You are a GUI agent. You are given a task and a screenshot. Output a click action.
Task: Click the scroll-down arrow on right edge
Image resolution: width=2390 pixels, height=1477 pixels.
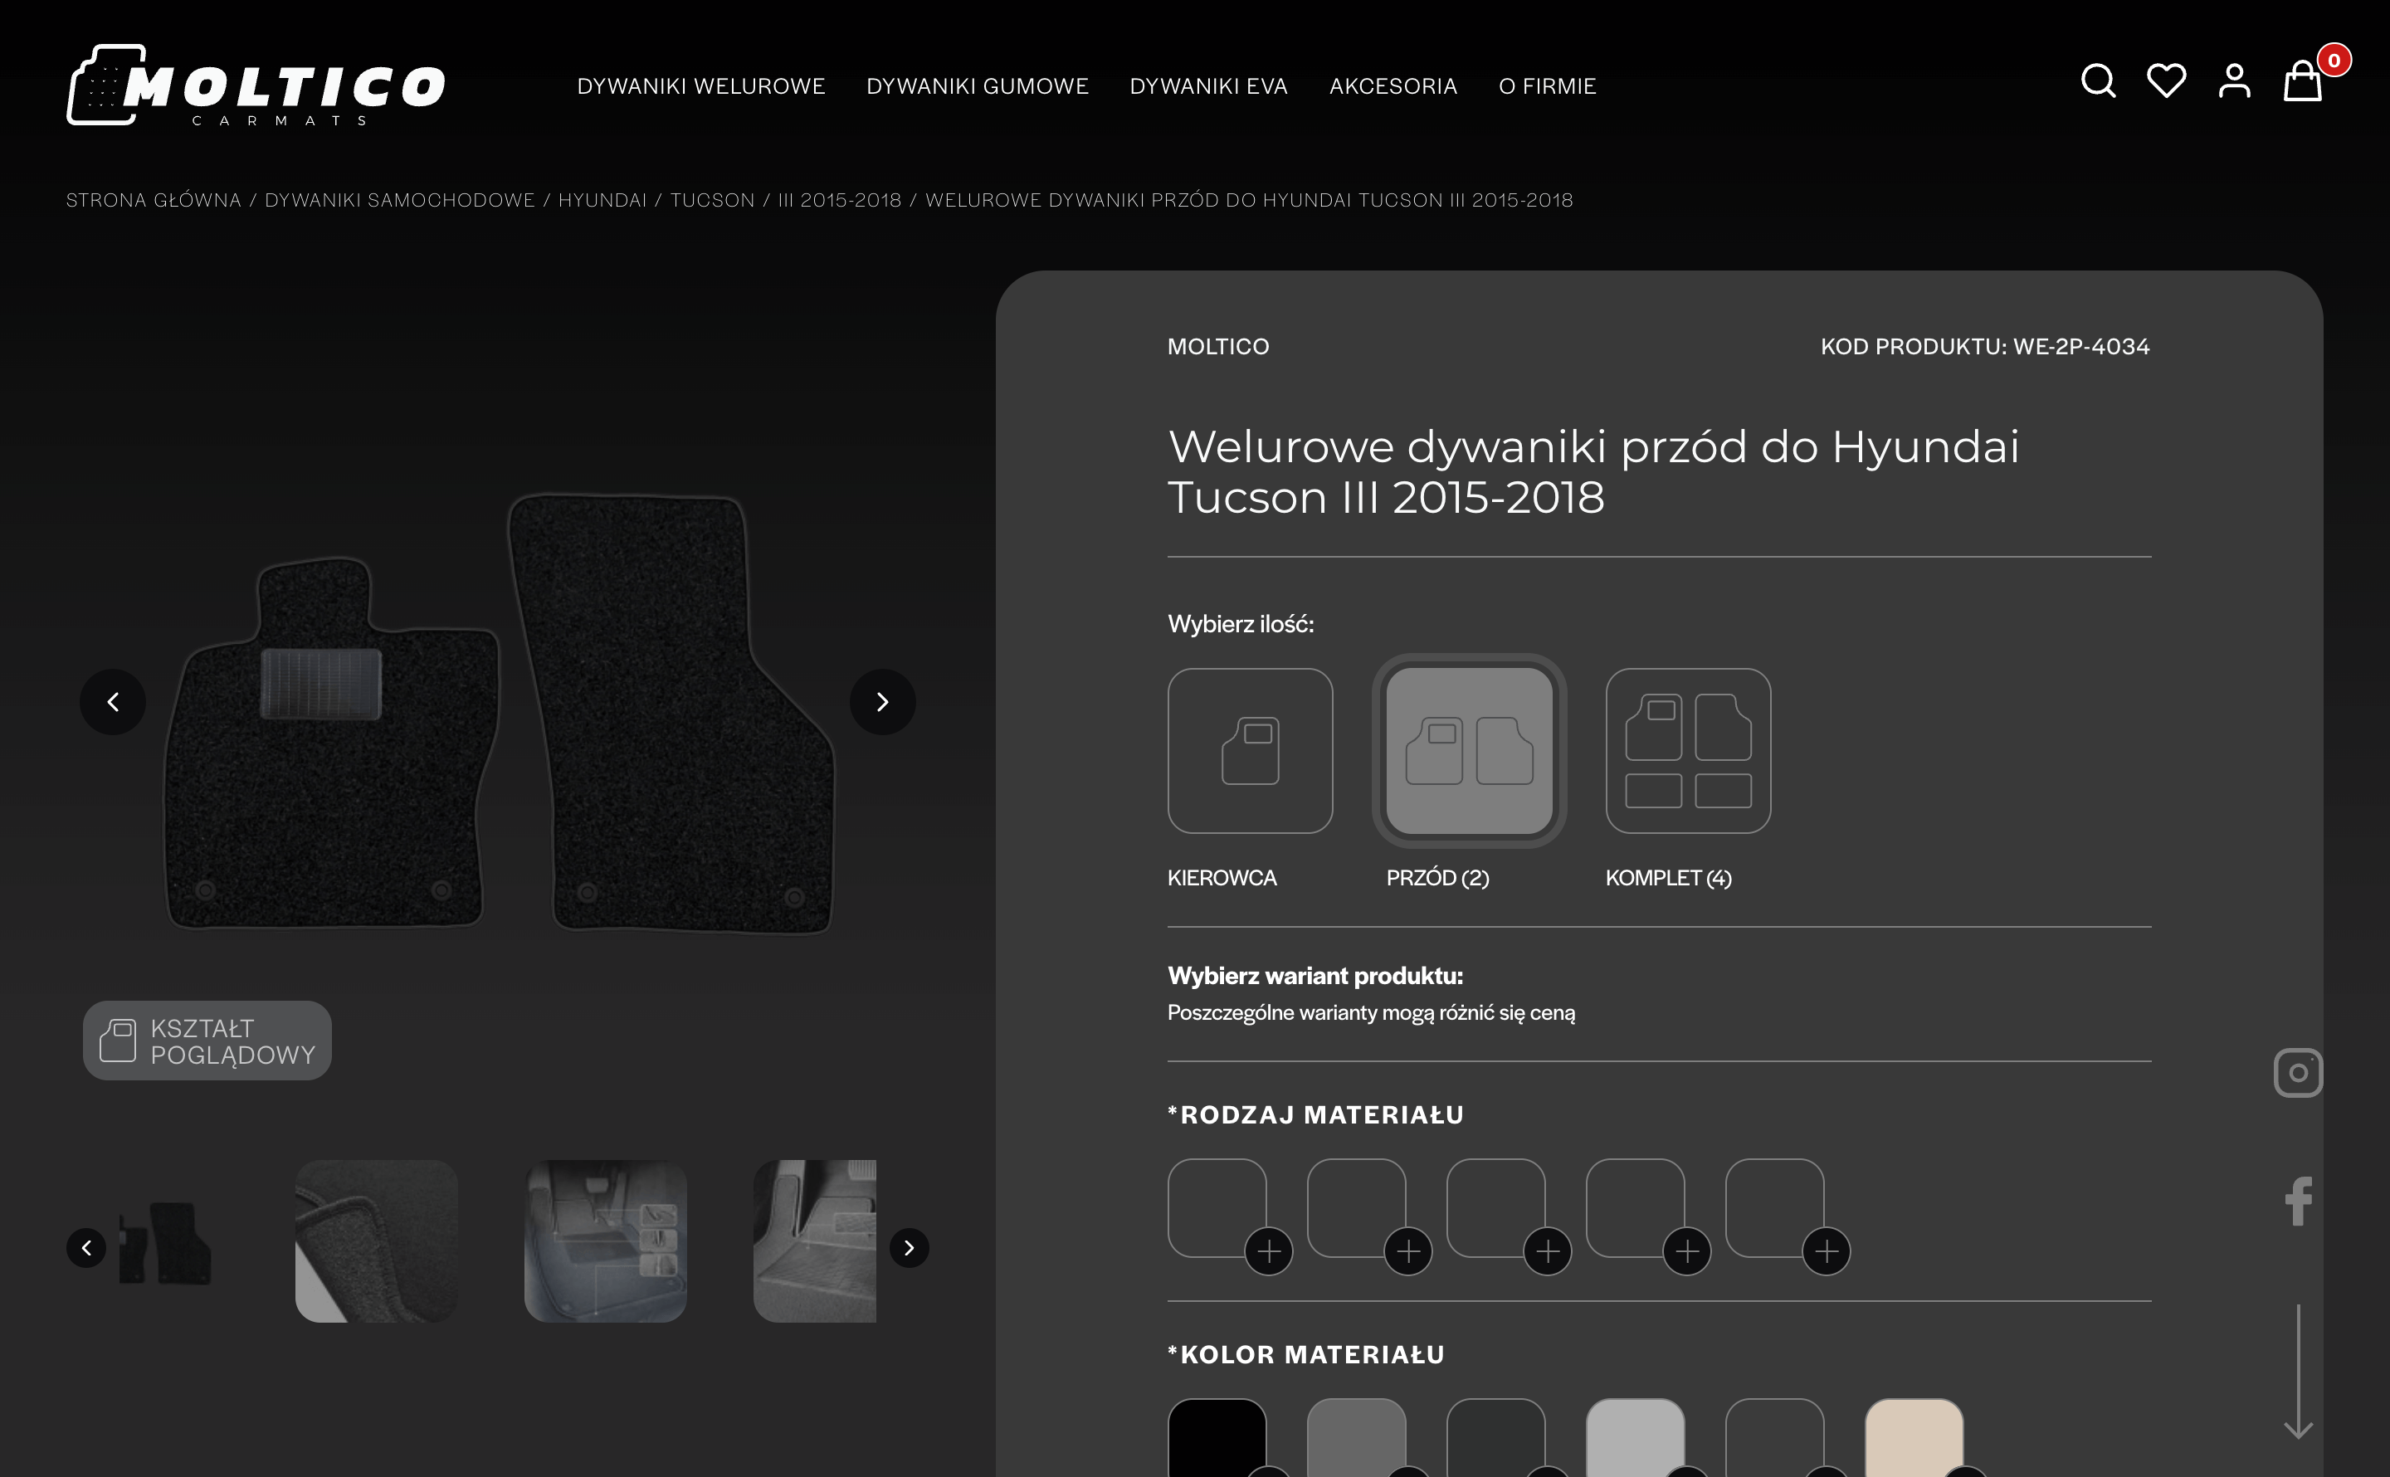pyautogui.click(x=2297, y=1371)
